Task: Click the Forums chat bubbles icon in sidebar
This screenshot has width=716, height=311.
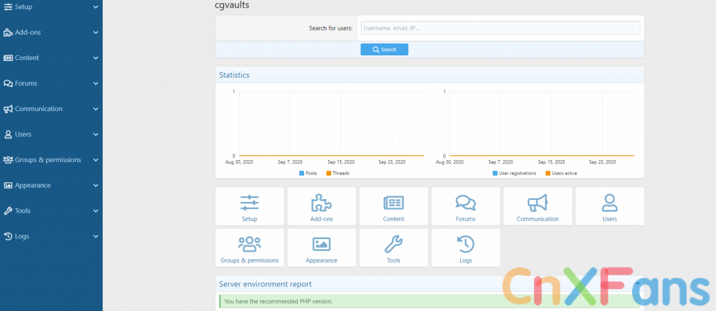Action: point(8,84)
